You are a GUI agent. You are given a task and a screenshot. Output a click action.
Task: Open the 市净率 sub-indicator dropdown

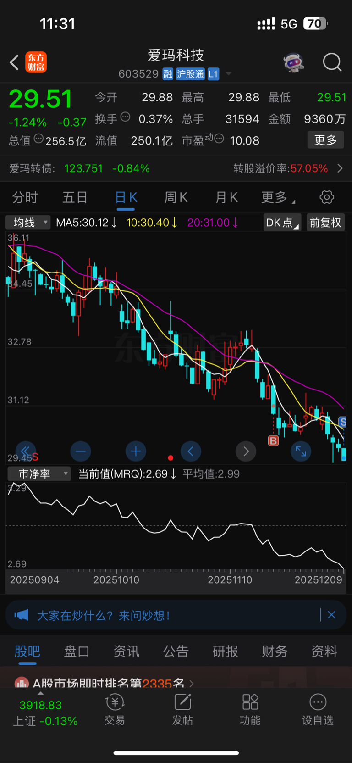point(39,473)
